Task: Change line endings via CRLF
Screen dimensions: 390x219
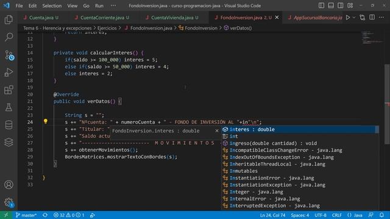Action: tap(337, 215)
